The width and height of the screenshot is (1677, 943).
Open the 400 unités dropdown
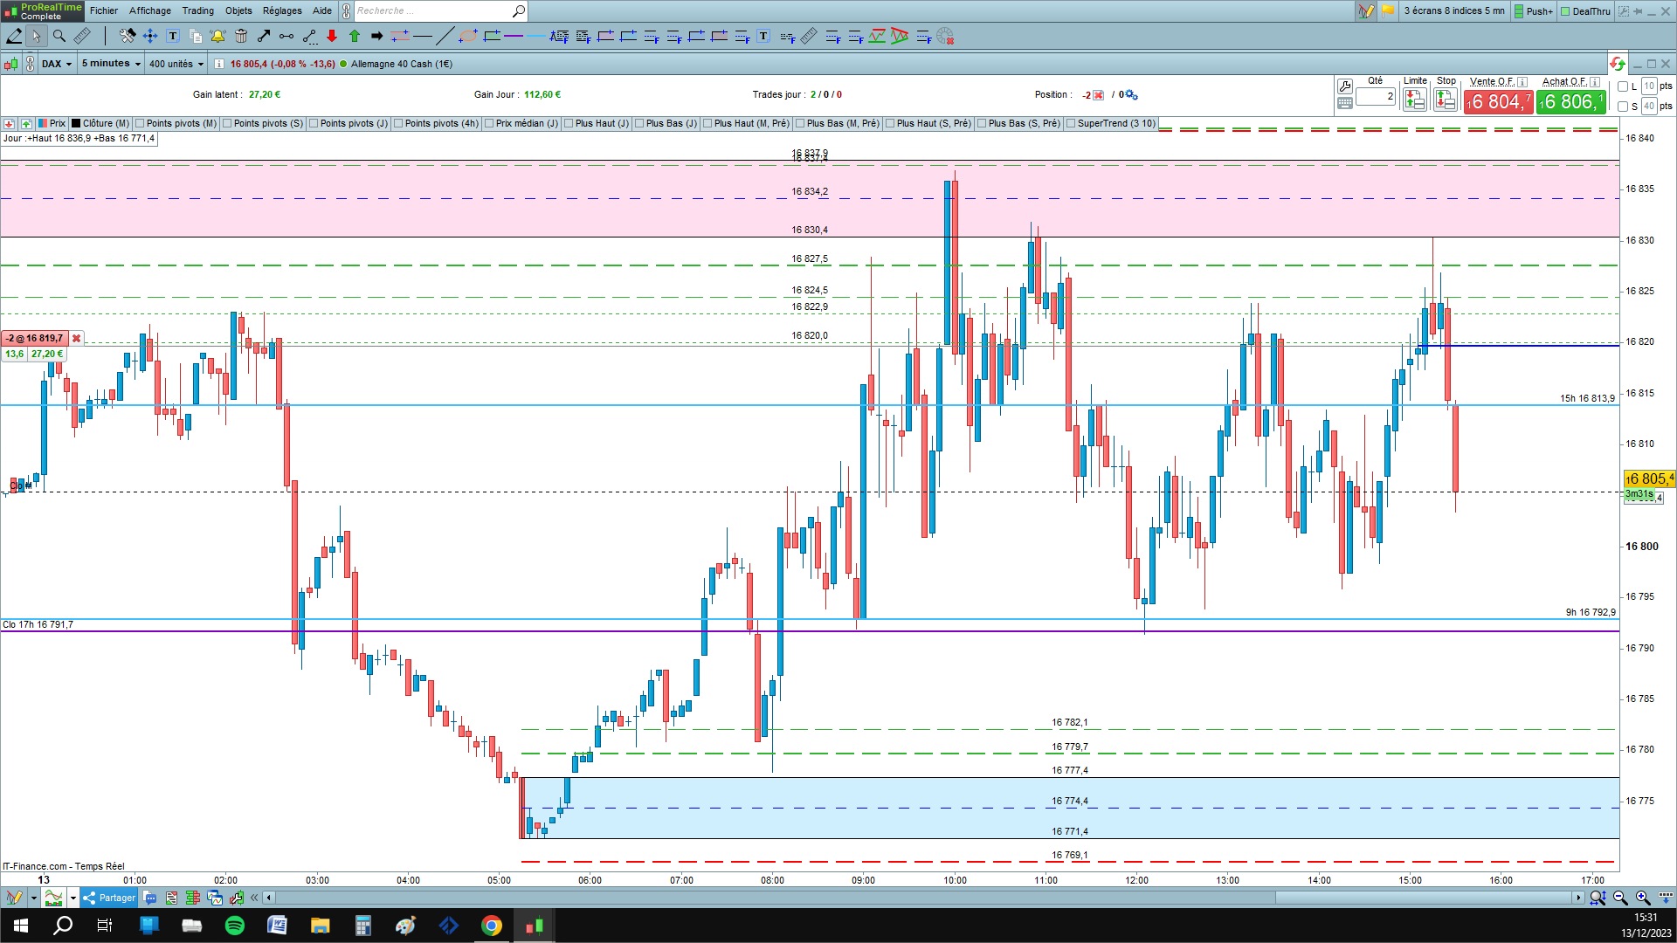(x=176, y=64)
